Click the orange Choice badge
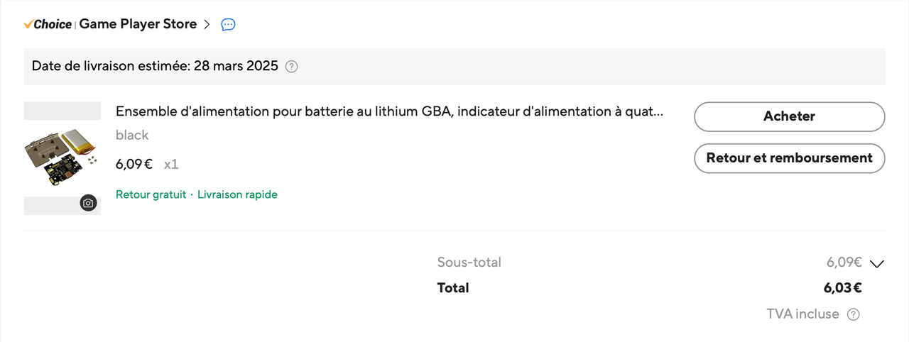909x342 pixels. (48, 25)
